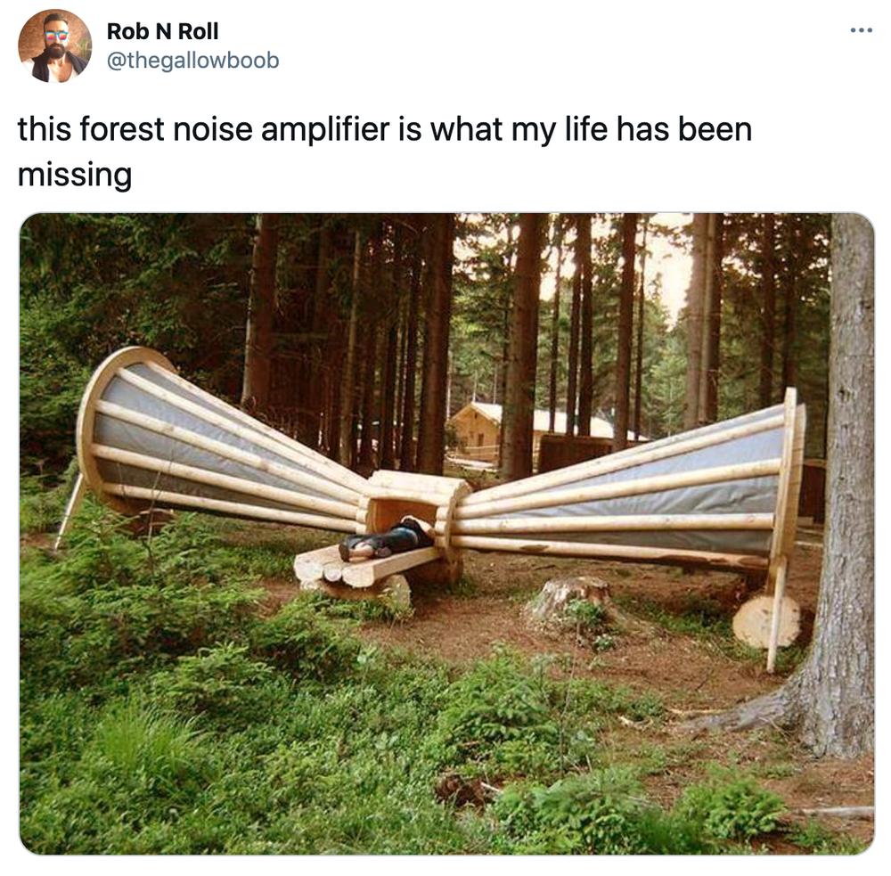Image resolution: width=891 pixels, height=876 pixels.
Task: Open Rob N Roll's profile avatar
Action: tap(54, 46)
